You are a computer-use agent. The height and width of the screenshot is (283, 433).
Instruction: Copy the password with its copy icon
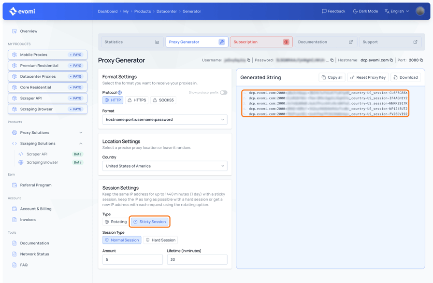point(332,60)
